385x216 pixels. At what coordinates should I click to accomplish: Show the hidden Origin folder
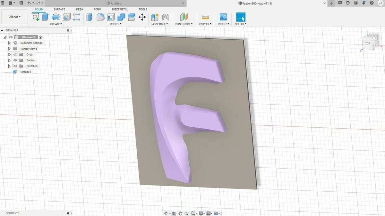[15, 54]
